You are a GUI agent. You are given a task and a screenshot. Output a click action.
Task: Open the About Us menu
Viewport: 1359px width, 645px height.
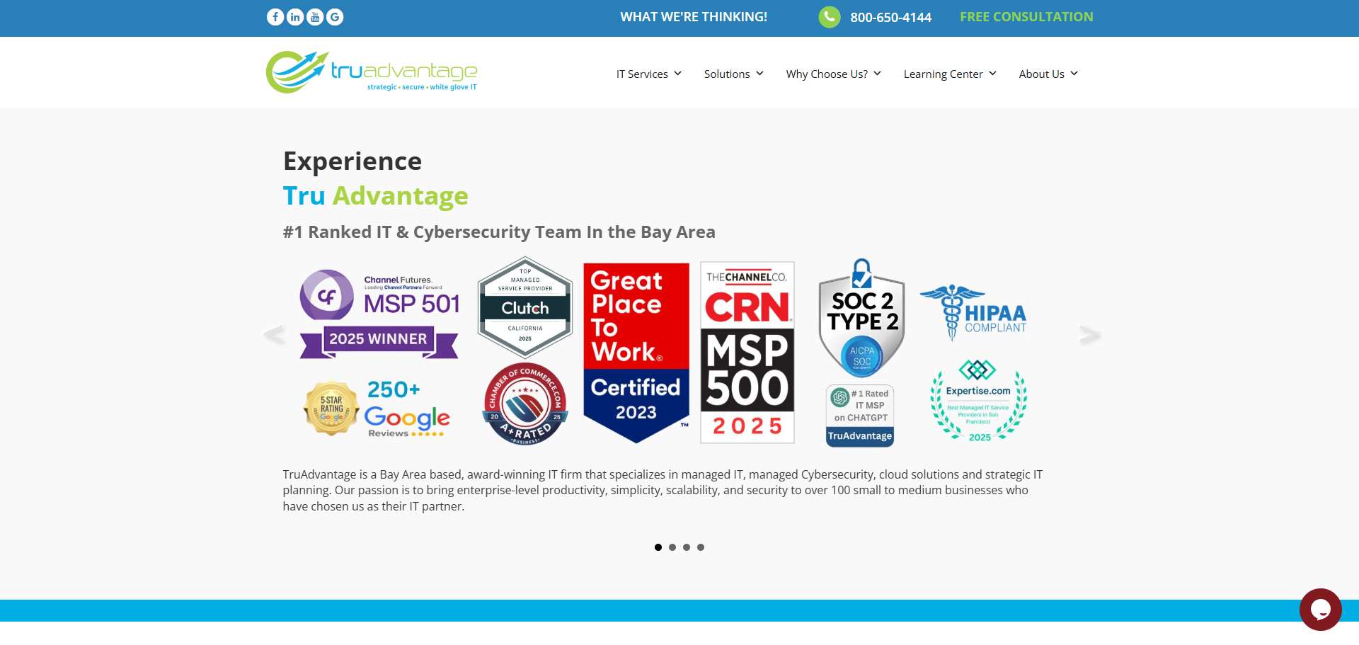pyautogui.click(x=1041, y=74)
